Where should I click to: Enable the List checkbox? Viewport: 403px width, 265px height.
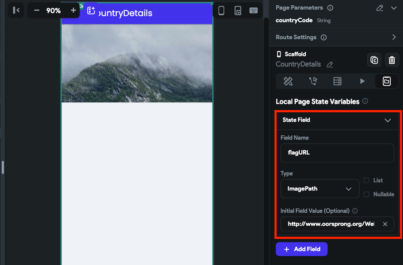click(366, 180)
